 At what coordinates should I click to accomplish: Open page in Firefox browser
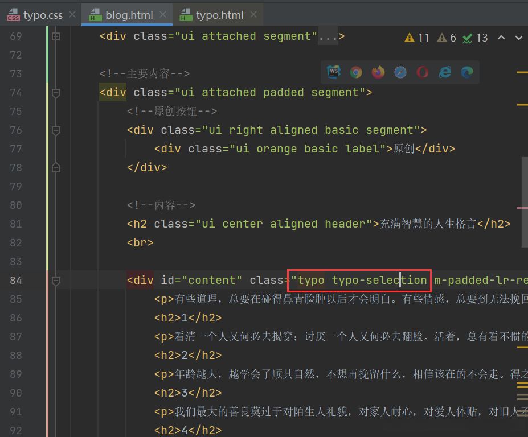[378, 72]
